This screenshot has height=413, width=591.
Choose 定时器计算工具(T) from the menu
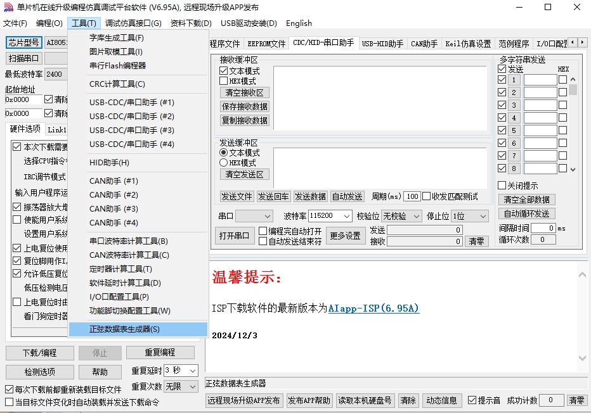(x=138, y=269)
